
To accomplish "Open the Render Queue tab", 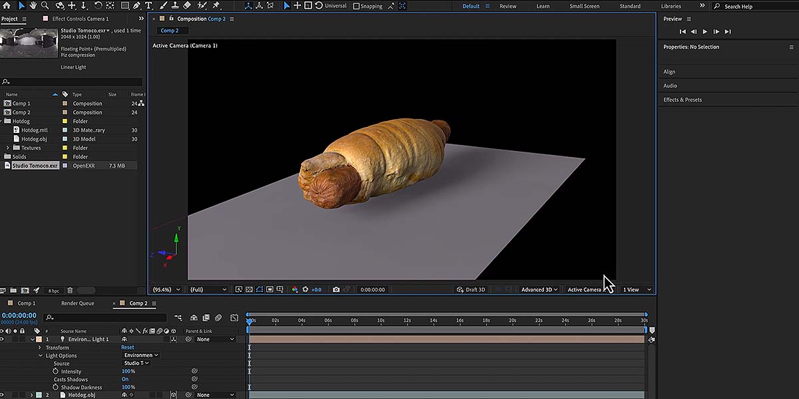I will click(78, 303).
